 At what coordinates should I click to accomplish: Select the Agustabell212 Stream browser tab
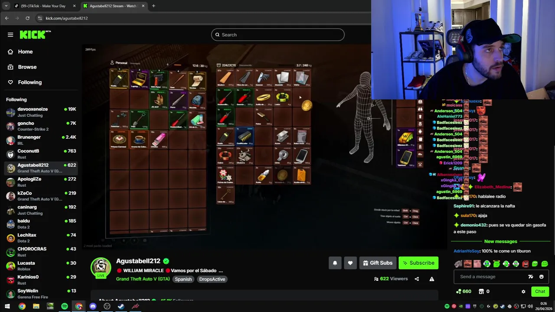113,6
